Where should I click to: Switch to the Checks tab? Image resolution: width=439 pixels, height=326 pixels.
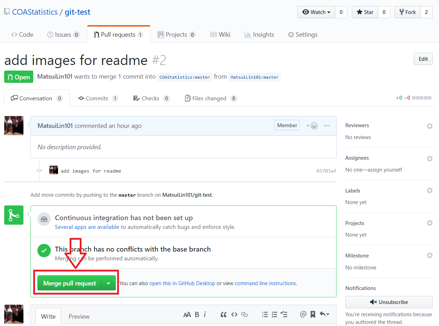click(151, 98)
